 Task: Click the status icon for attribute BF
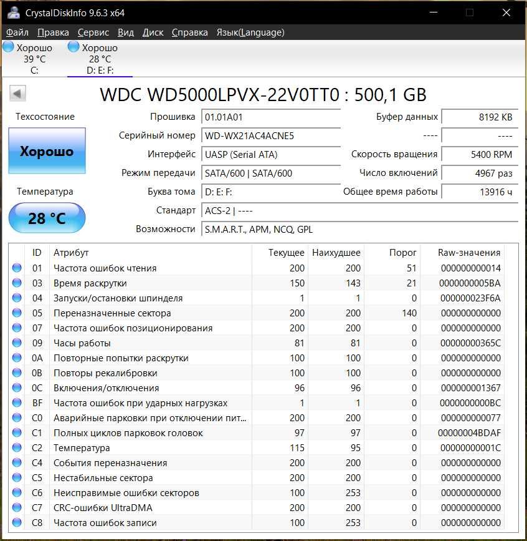click(x=17, y=402)
